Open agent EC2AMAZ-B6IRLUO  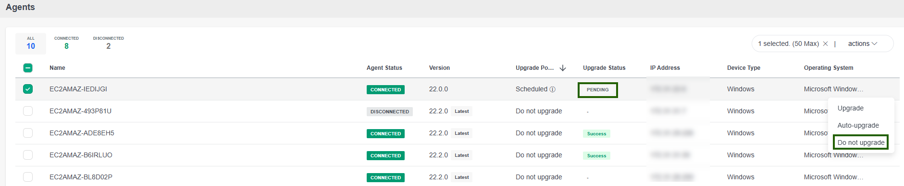(x=81, y=155)
